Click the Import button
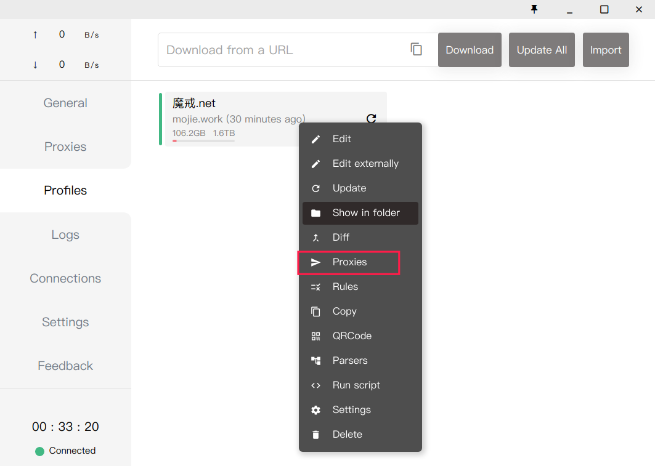The height and width of the screenshot is (466, 655). (x=606, y=50)
